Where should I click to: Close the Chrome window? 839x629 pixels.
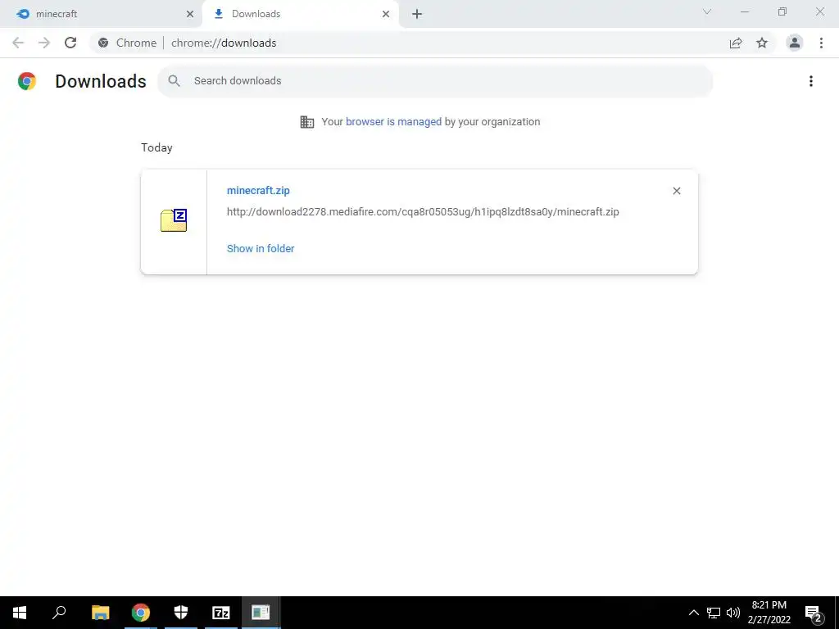coord(819,11)
